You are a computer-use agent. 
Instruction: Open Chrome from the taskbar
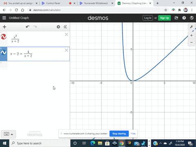(x=122, y=143)
